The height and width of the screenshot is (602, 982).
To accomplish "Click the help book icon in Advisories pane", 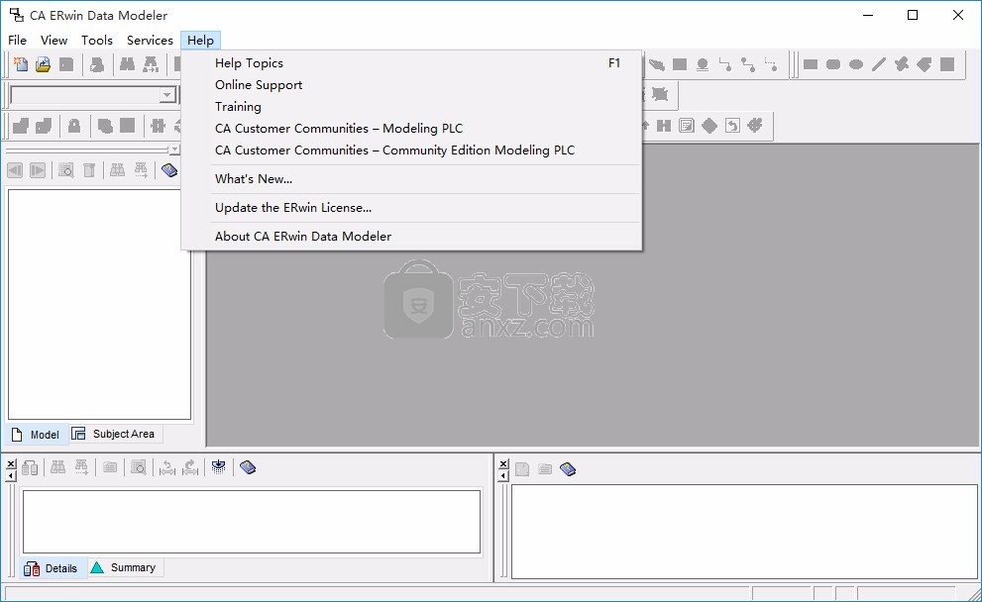I will tap(568, 468).
